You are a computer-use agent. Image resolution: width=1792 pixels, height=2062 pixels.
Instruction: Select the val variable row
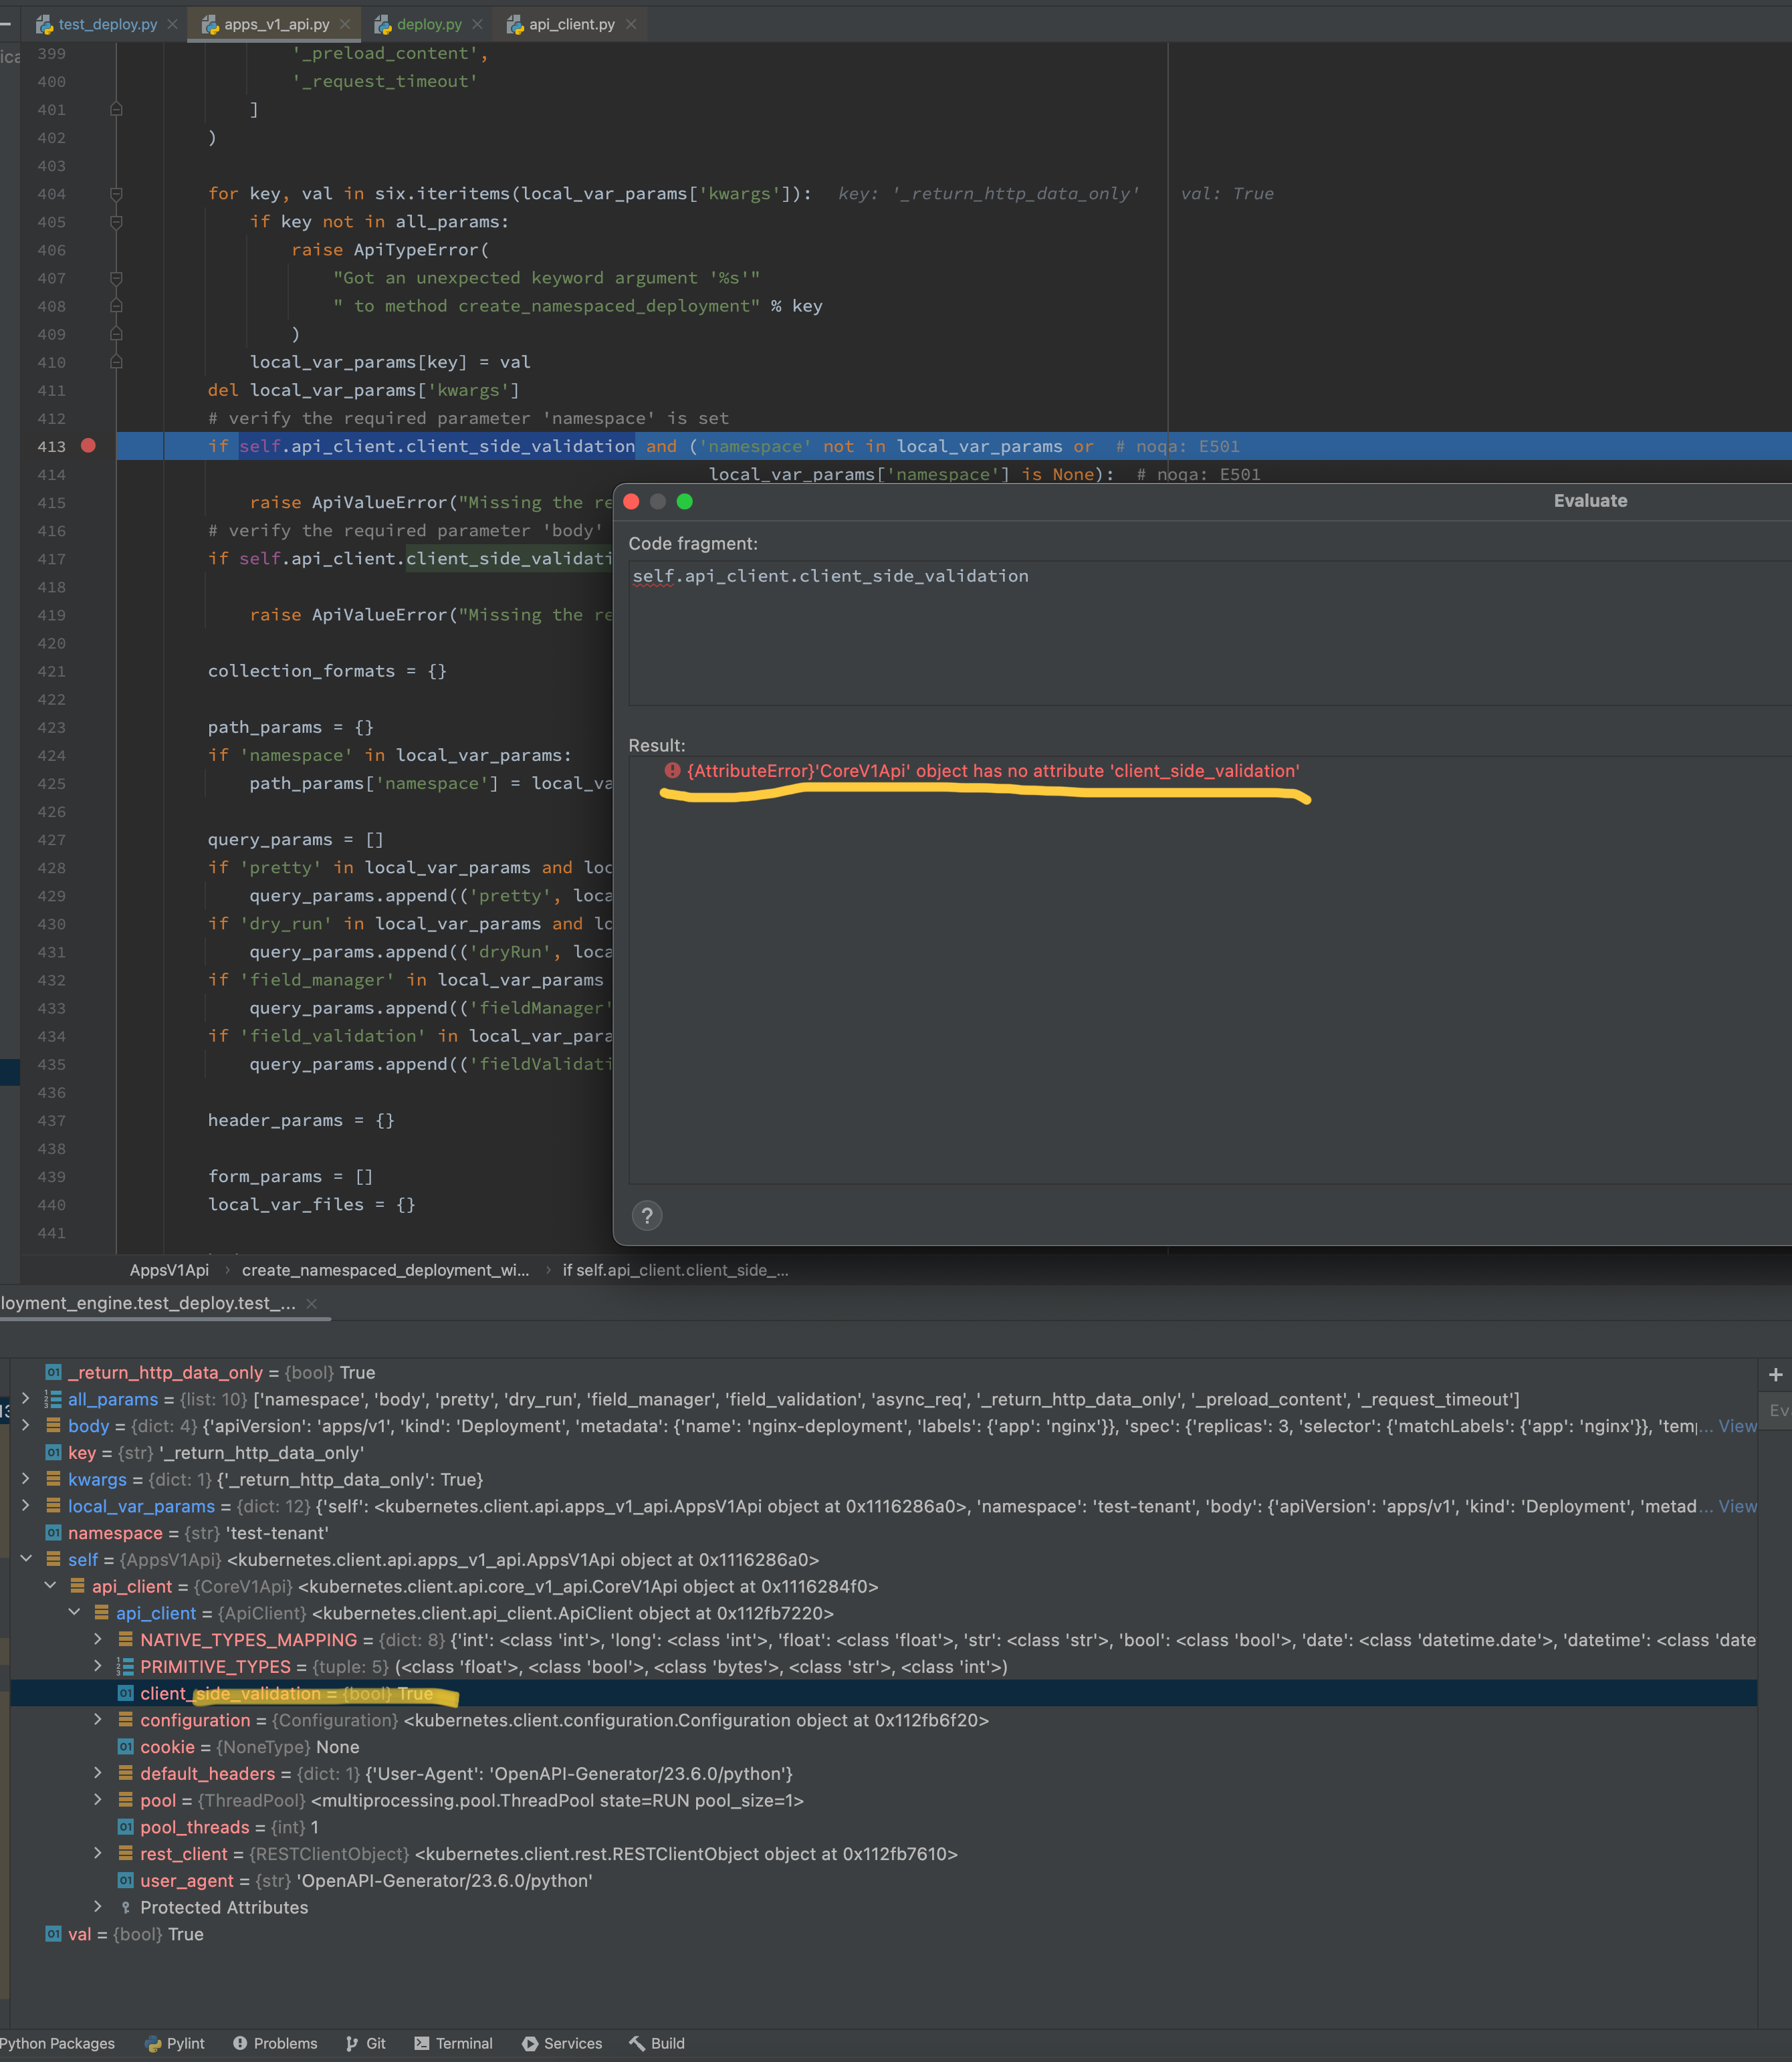pos(883,1934)
